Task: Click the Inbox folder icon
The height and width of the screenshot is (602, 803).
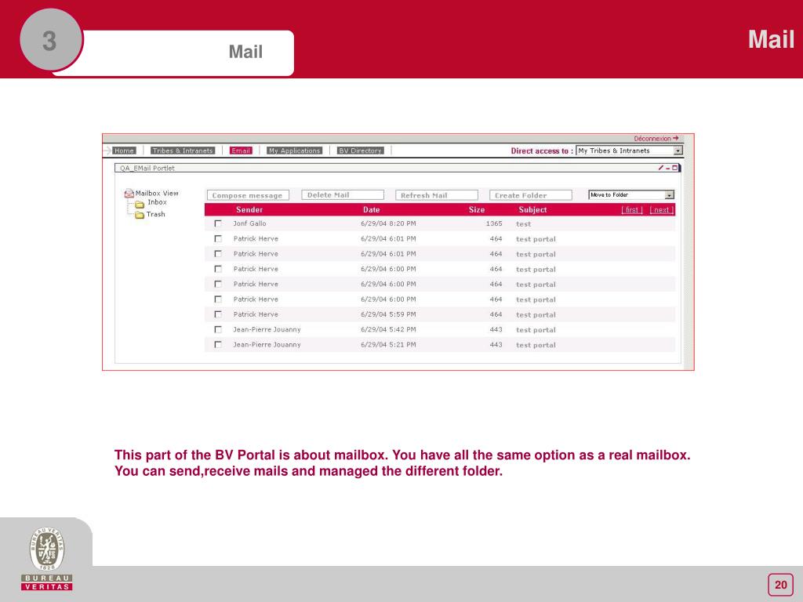Action: pos(140,205)
